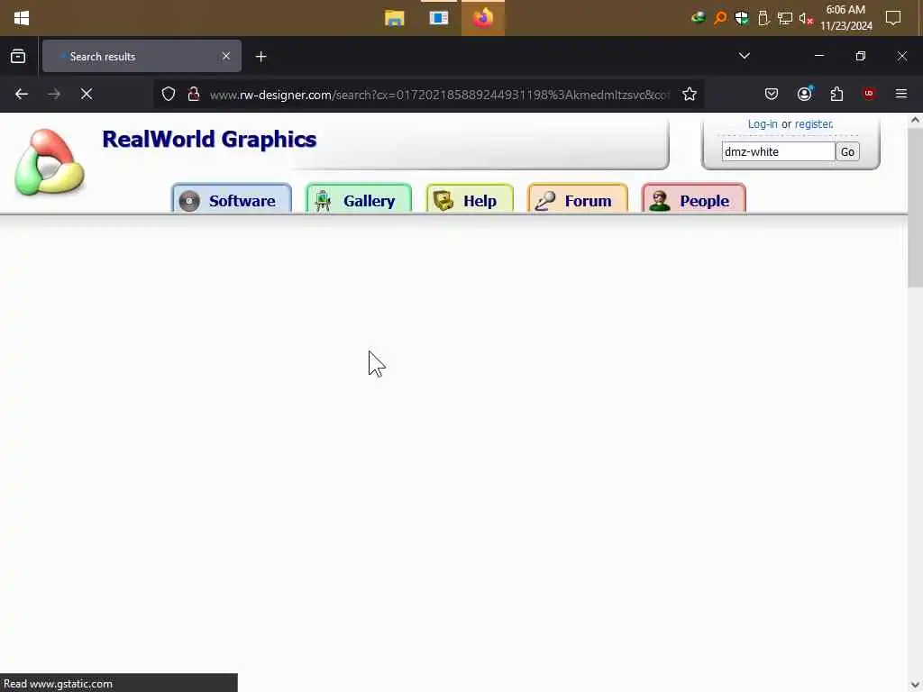Go forward one page

[x=54, y=94]
